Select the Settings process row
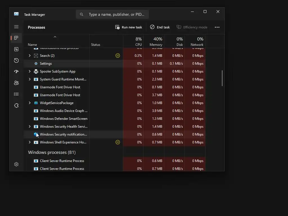The image size is (288, 216). tap(114, 64)
